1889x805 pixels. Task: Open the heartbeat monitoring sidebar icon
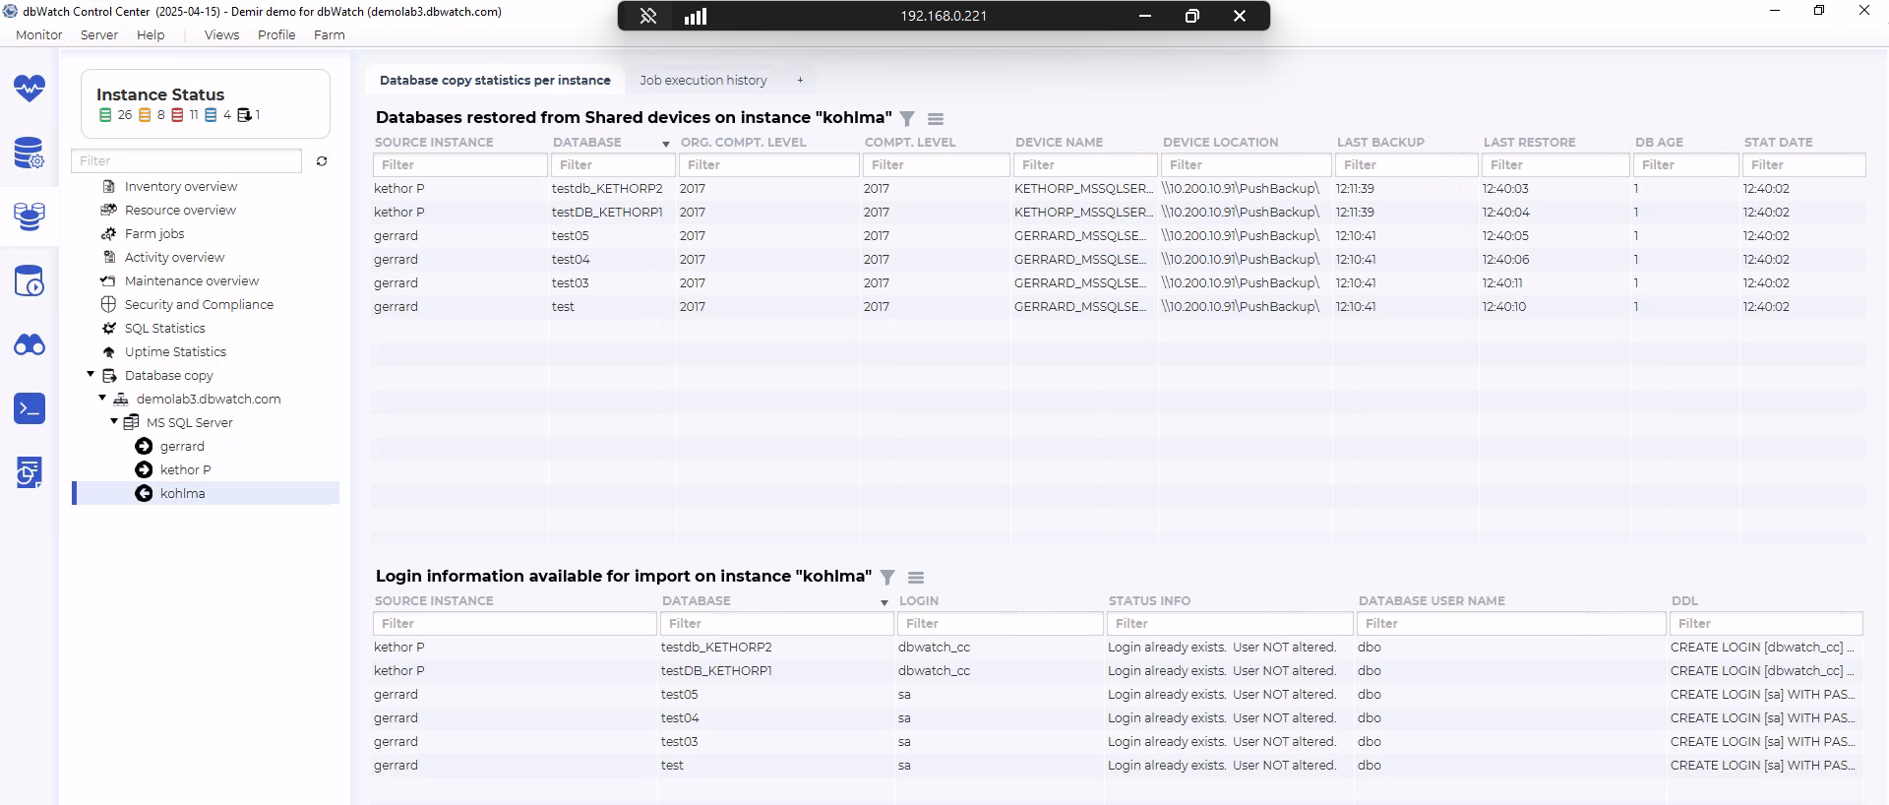30,89
